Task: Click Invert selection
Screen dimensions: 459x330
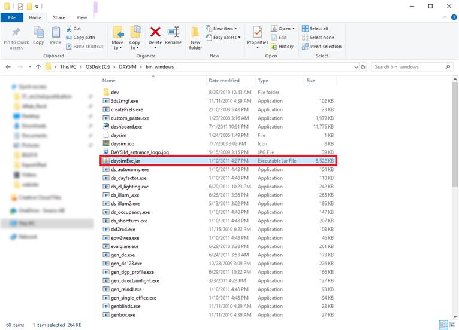Action: [x=322, y=47]
